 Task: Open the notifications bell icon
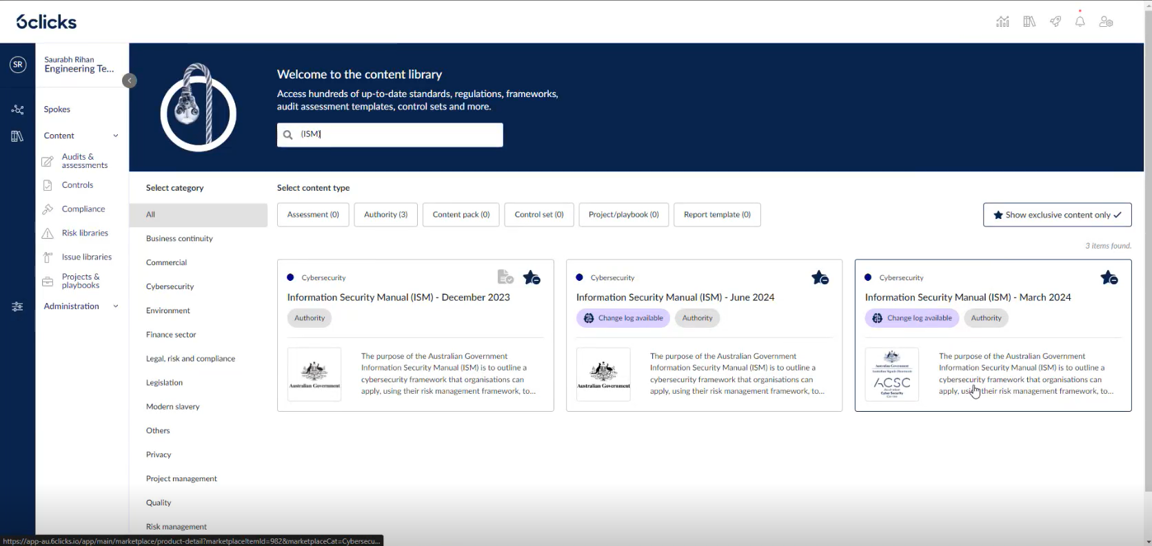[x=1080, y=21]
